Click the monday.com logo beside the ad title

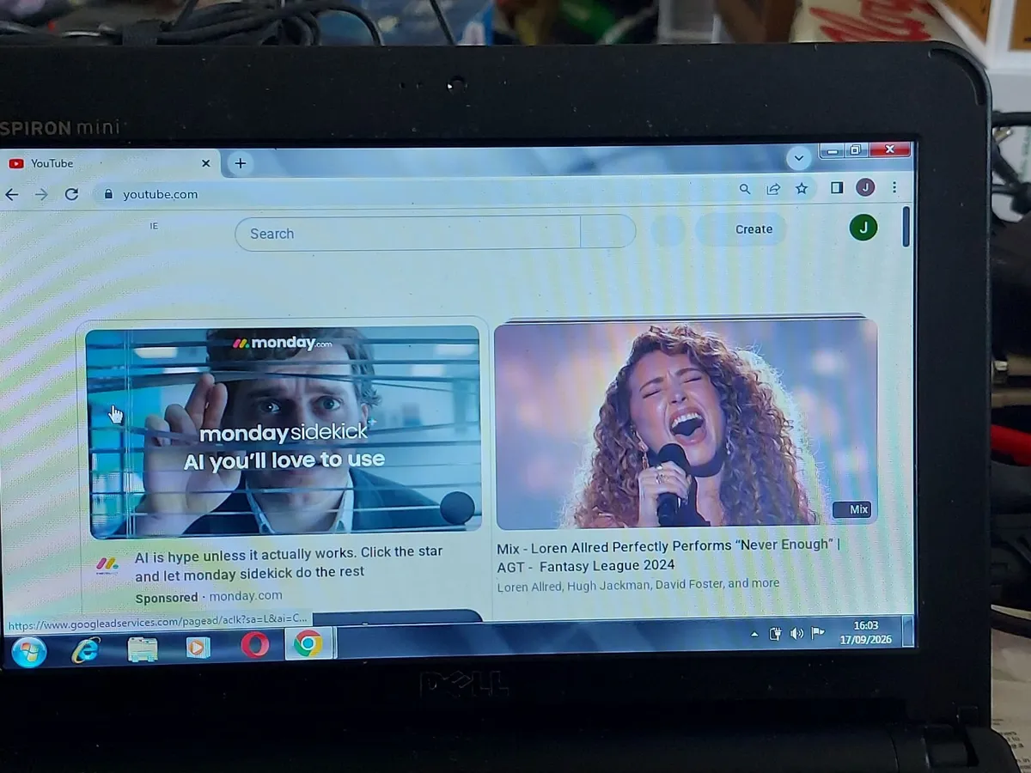pyautogui.click(x=107, y=565)
